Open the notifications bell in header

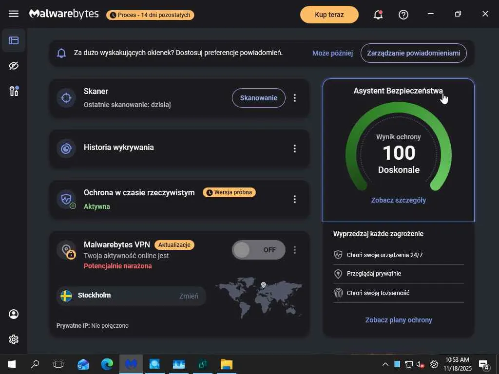tap(378, 14)
